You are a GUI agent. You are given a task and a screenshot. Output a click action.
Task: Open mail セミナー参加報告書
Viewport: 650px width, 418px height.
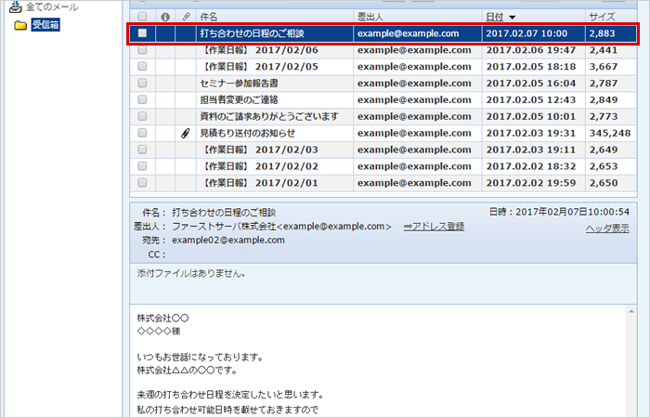point(239,84)
